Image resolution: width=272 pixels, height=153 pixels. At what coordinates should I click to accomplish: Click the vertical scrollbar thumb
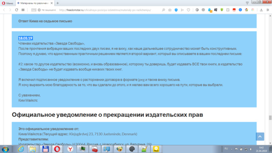270,117
